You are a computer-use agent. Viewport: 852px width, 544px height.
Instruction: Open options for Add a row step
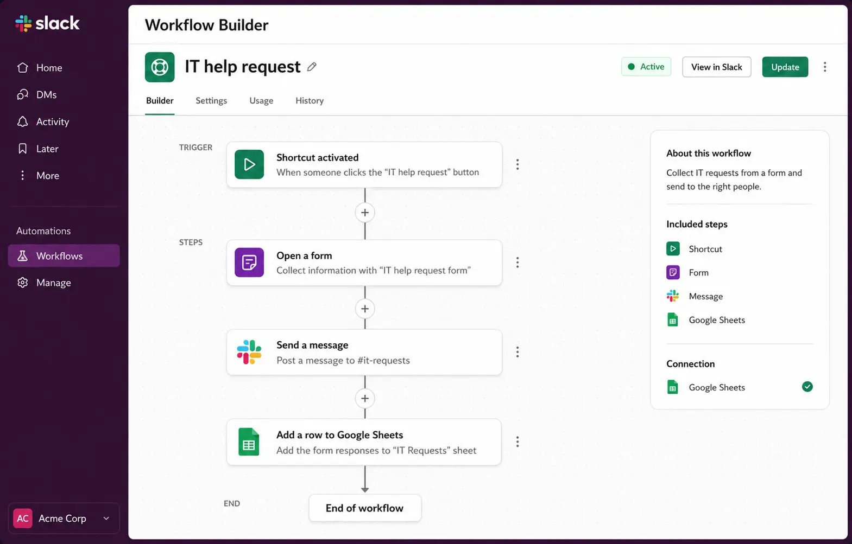(517, 442)
